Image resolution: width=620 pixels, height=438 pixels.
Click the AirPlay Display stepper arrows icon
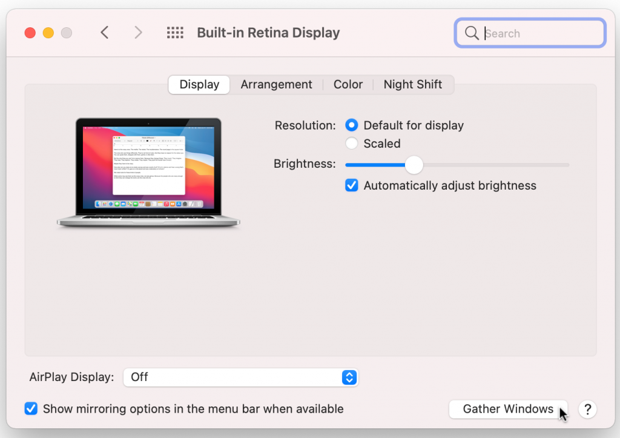tap(349, 377)
